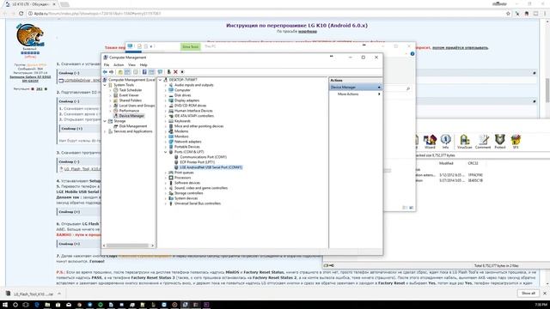Select the Keyboards category
550x309 pixels.
pos(182,121)
